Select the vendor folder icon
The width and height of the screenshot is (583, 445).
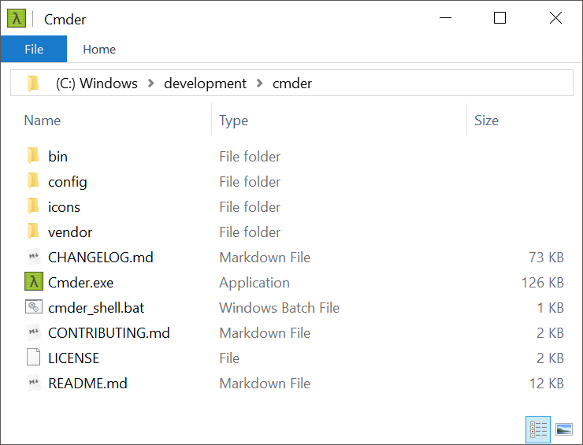(x=33, y=232)
